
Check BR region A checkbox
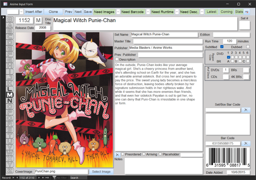coord(232,61)
